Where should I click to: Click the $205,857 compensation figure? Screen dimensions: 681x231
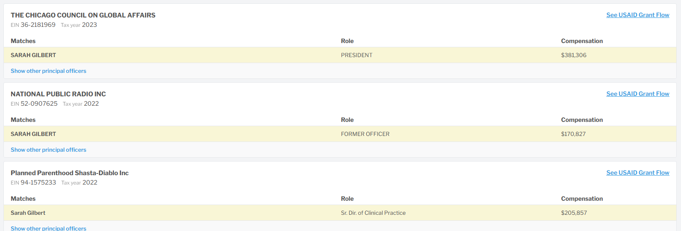click(x=574, y=213)
